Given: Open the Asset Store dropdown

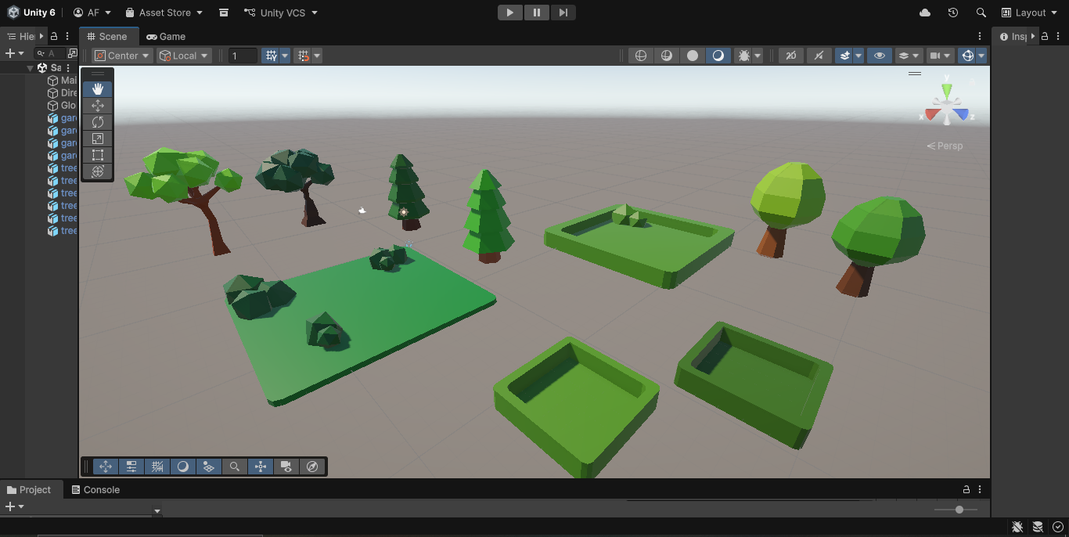Looking at the screenshot, I should [x=164, y=13].
